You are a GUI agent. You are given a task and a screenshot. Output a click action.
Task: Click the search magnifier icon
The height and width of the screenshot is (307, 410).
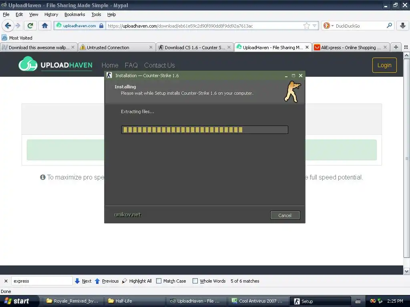click(389, 26)
